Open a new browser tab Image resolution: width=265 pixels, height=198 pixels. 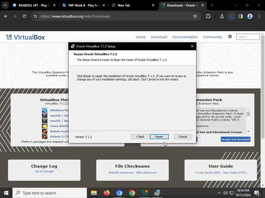pos(212,5)
